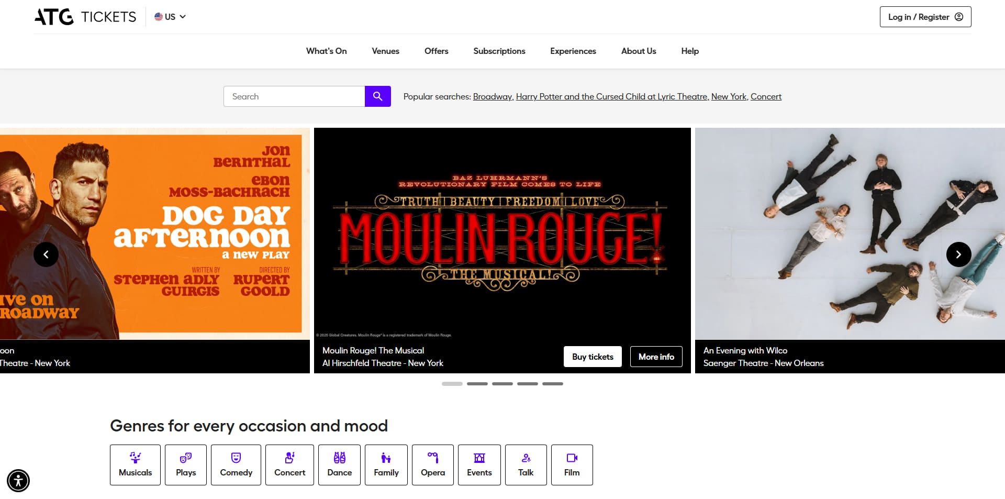Click the purple magnifier search button
The image size is (1005, 499).
point(377,96)
